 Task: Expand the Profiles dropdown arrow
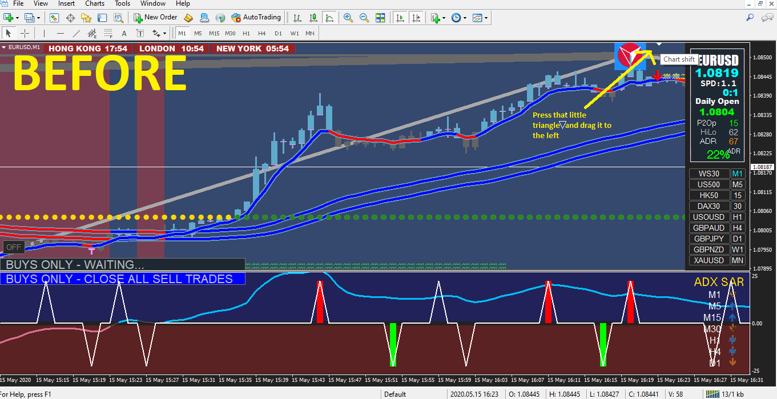click(38, 18)
